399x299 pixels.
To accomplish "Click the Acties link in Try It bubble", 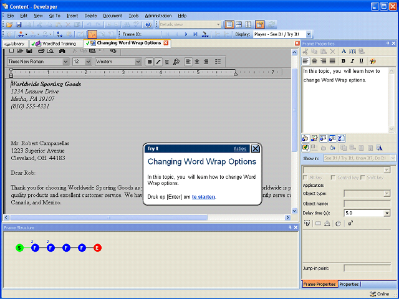I will pyautogui.click(x=240, y=149).
